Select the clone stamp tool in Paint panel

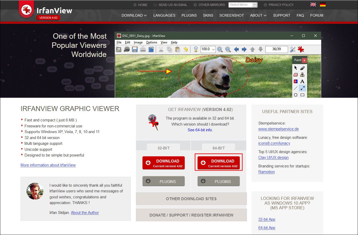tap(302, 75)
